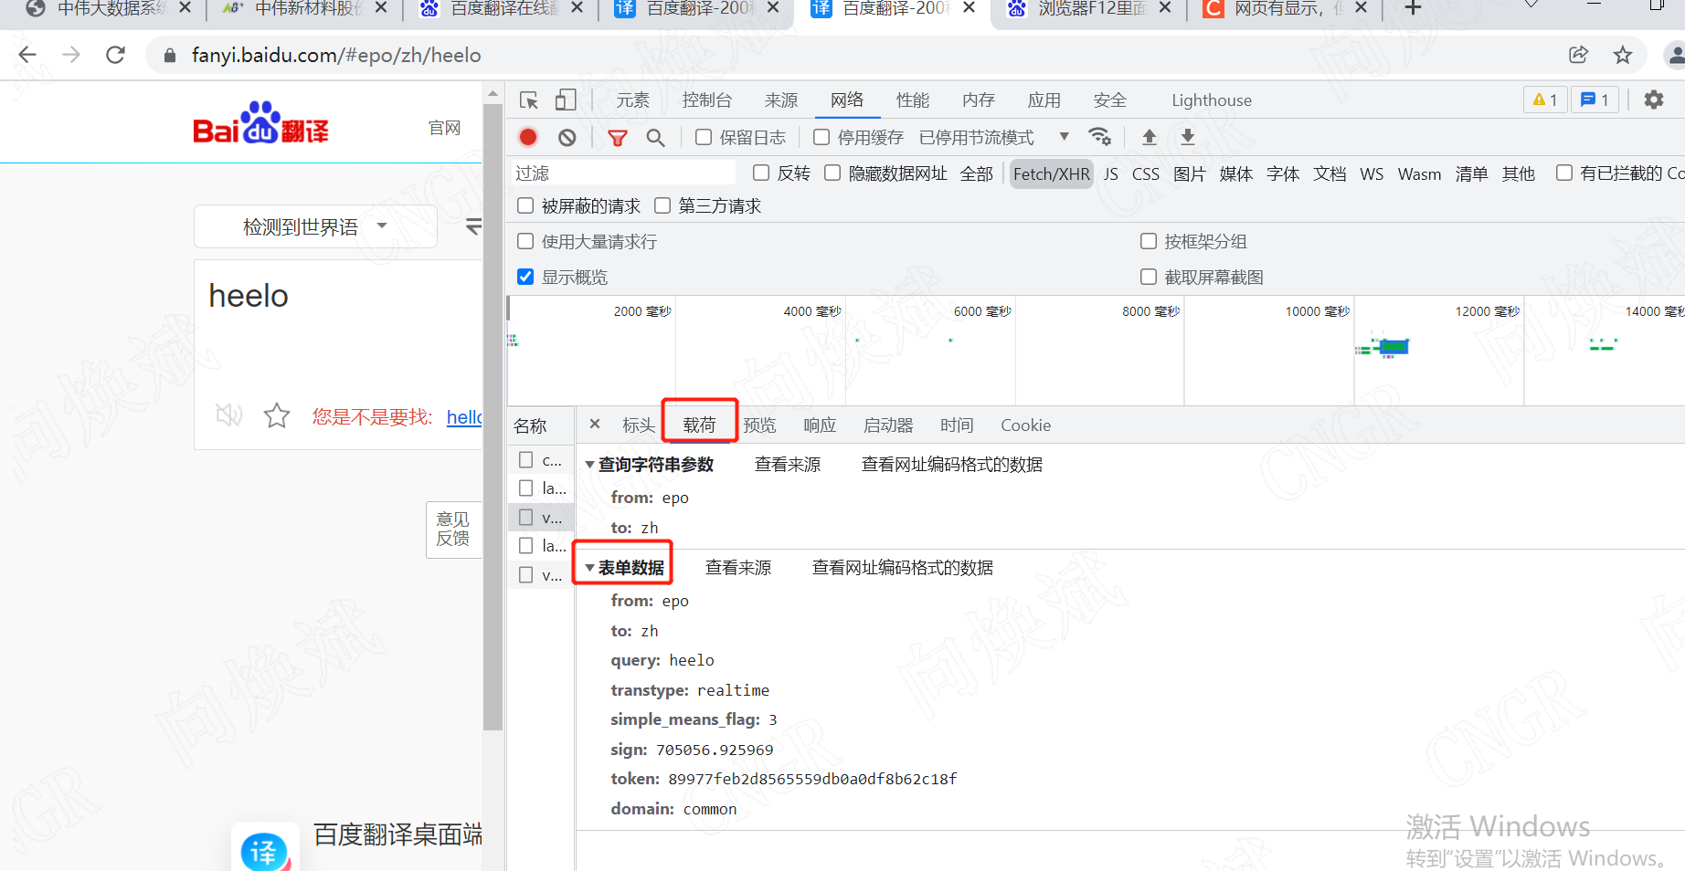This screenshot has width=1685, height=871.
Task: Select JS request type filter
Action: click(x=1111, y=173)
